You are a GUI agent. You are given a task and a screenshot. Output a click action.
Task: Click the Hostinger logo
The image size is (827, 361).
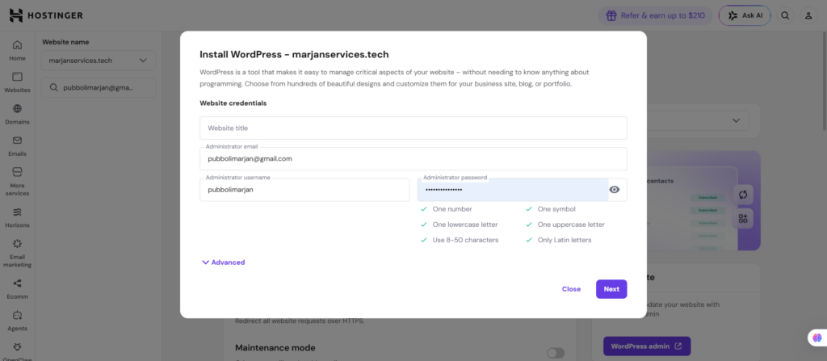coord(46,15)
